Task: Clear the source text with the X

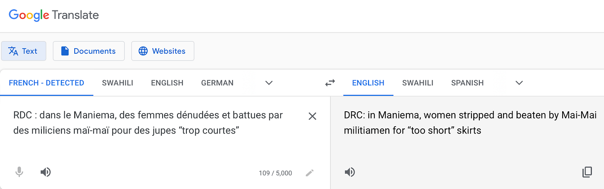Action: point(312,116)
